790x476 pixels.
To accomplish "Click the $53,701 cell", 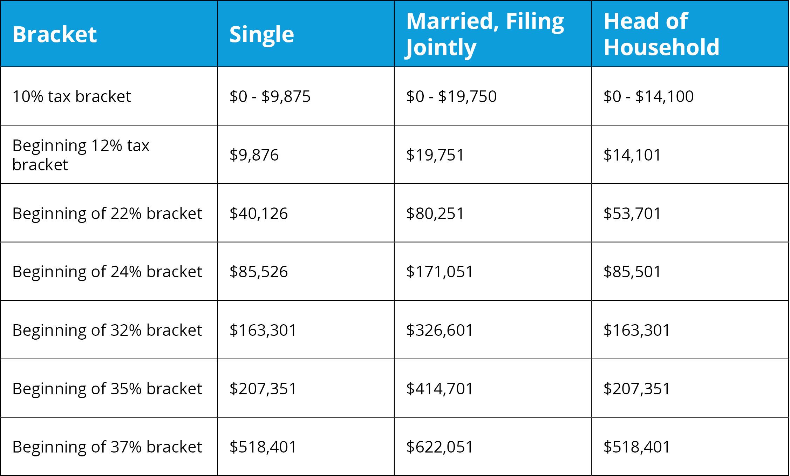I will (632, 213).
